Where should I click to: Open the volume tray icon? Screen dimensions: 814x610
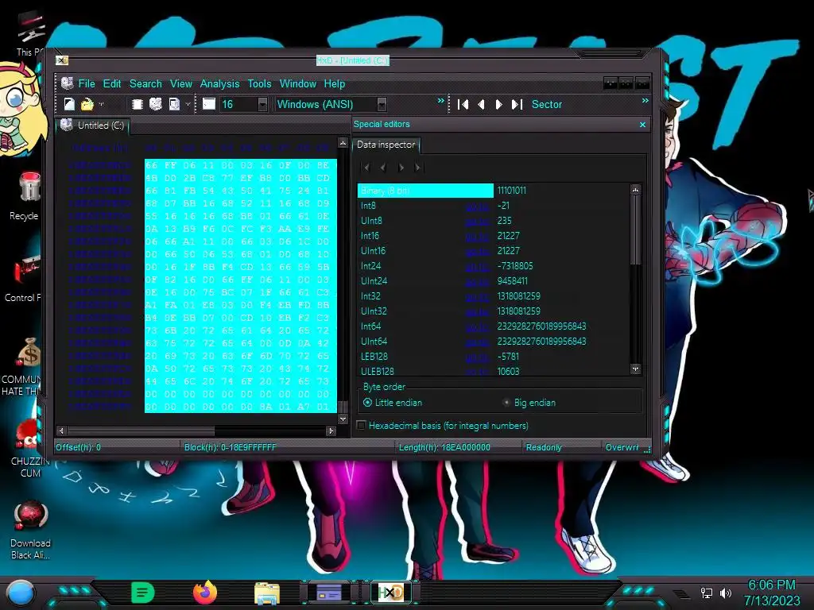(726, 593)
